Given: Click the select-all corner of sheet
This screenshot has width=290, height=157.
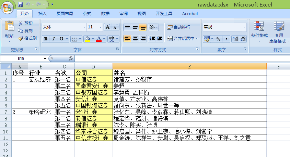Looking at the screenshot, I should tap(6, 66).
